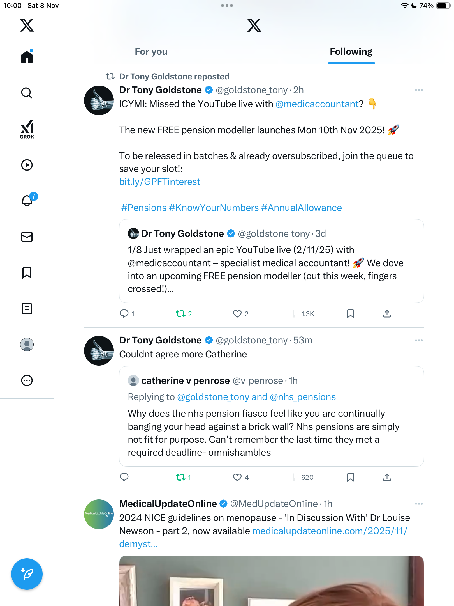Bookmark the 'Couldnt agree more Catherine' post
Screen dimensions: 454x606
click(350, 477)
